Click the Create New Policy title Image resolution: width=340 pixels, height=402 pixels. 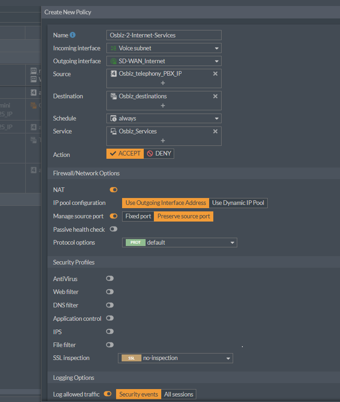tap(68, 12)
